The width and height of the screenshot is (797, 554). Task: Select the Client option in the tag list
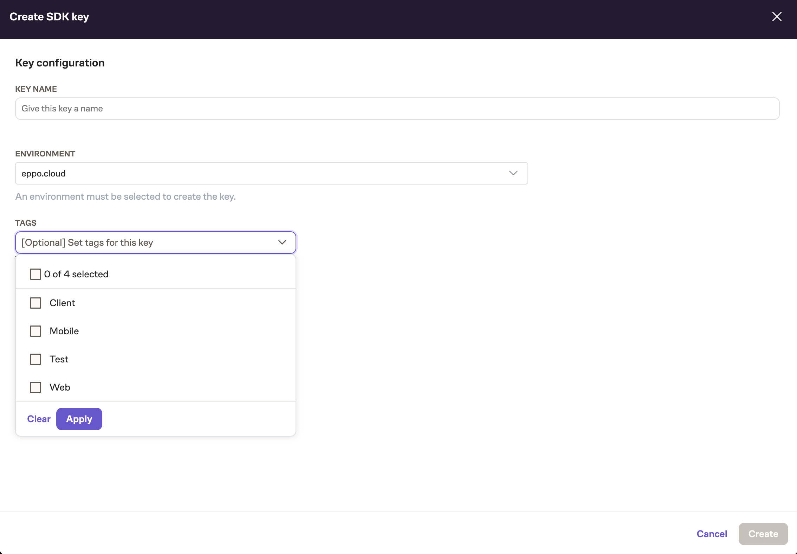click(62, 303)
